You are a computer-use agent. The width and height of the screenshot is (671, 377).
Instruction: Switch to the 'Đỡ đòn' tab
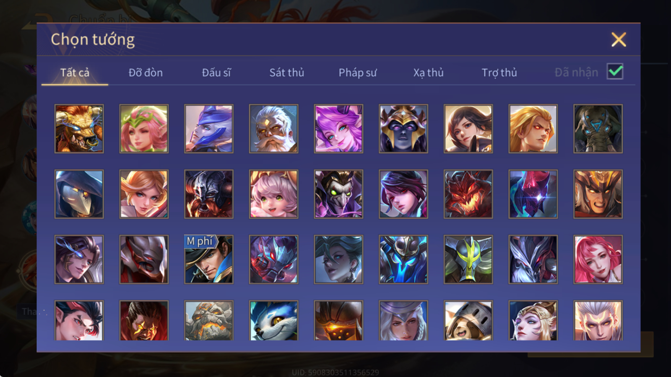point(146,72)
